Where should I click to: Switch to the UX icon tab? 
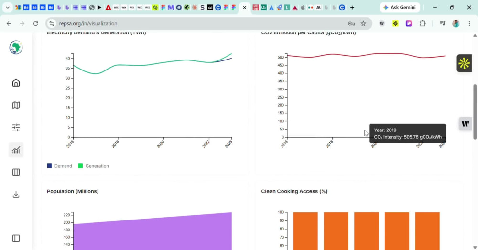point(255,7)
